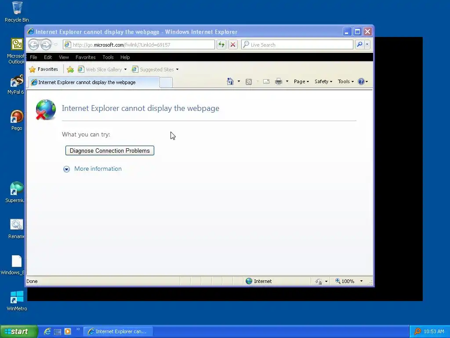Click the globe error icon on page
Image resolution: width=450 pixels, height=338 pixels.
tap(46, 110)
